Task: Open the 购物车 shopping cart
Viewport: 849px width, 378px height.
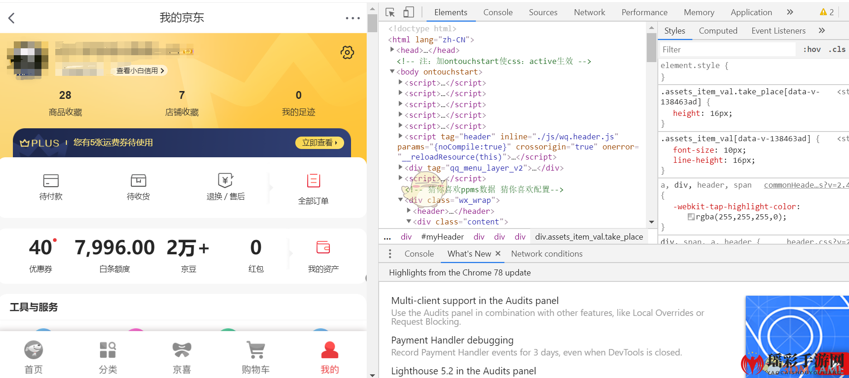Action: coord(256,358)
